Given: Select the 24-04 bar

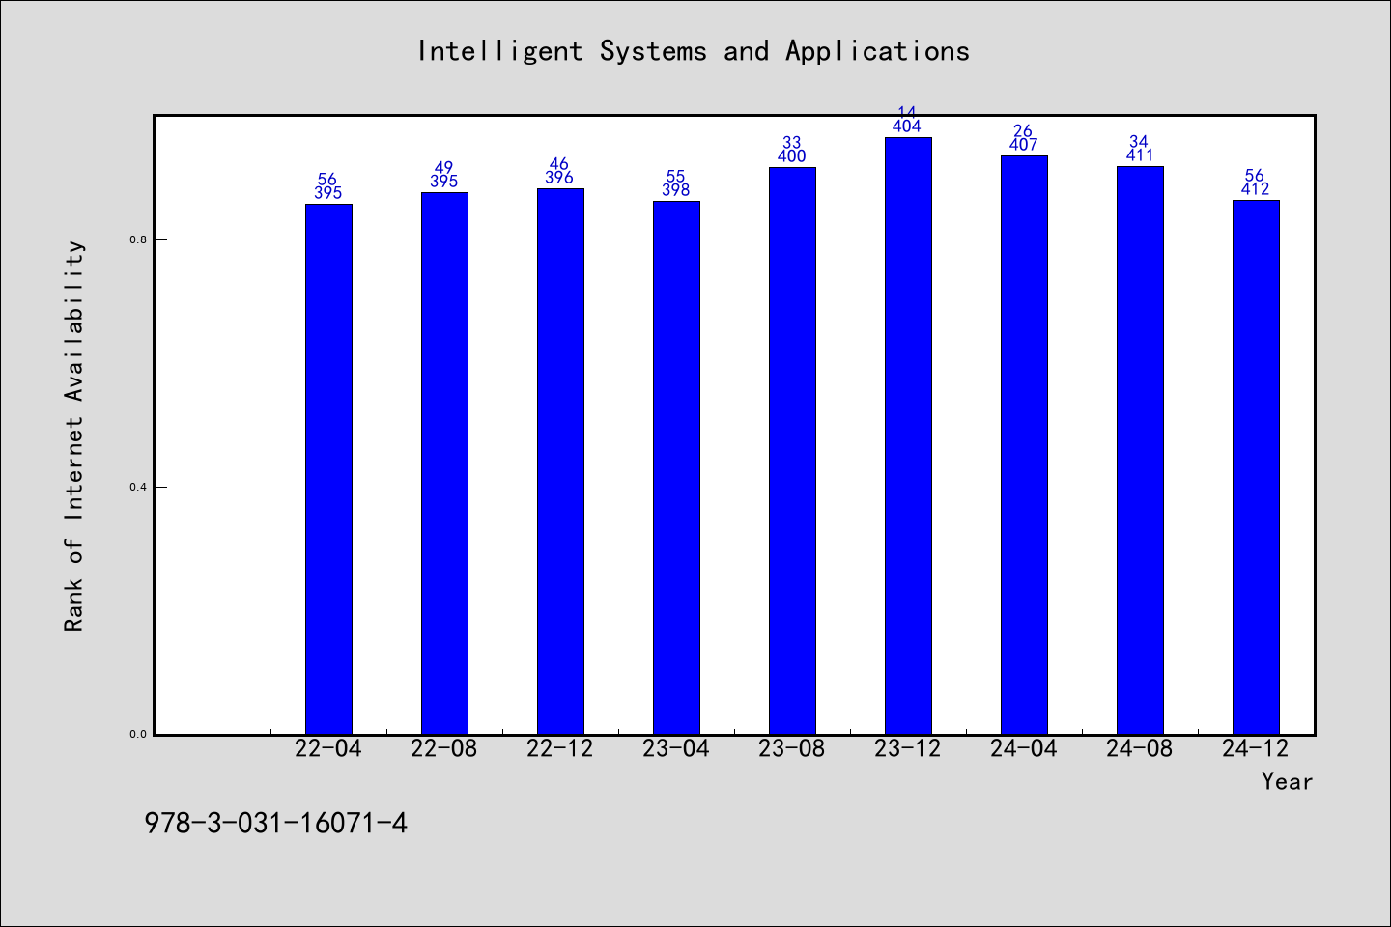Looking at the screenshot, I should tap(1024, 445).
